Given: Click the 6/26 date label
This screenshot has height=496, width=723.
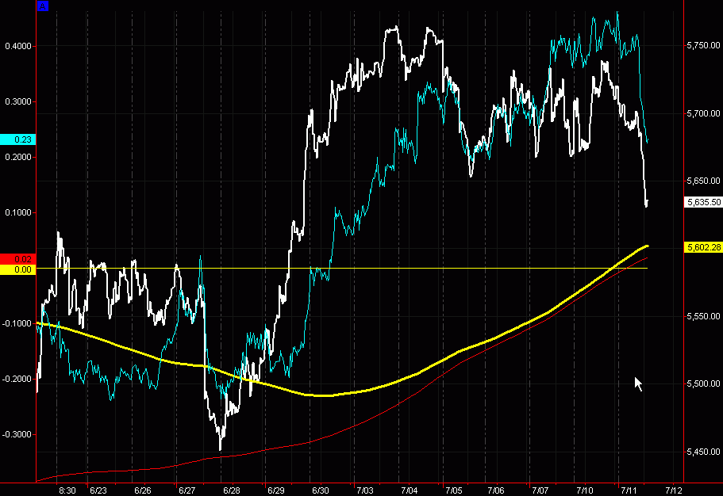Looking at the screenshot, I should [143, 490].
